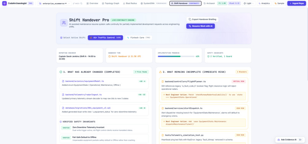Click the Ingest Repo button
Screen dimensions: 308x144
click(x=297, y=3)
